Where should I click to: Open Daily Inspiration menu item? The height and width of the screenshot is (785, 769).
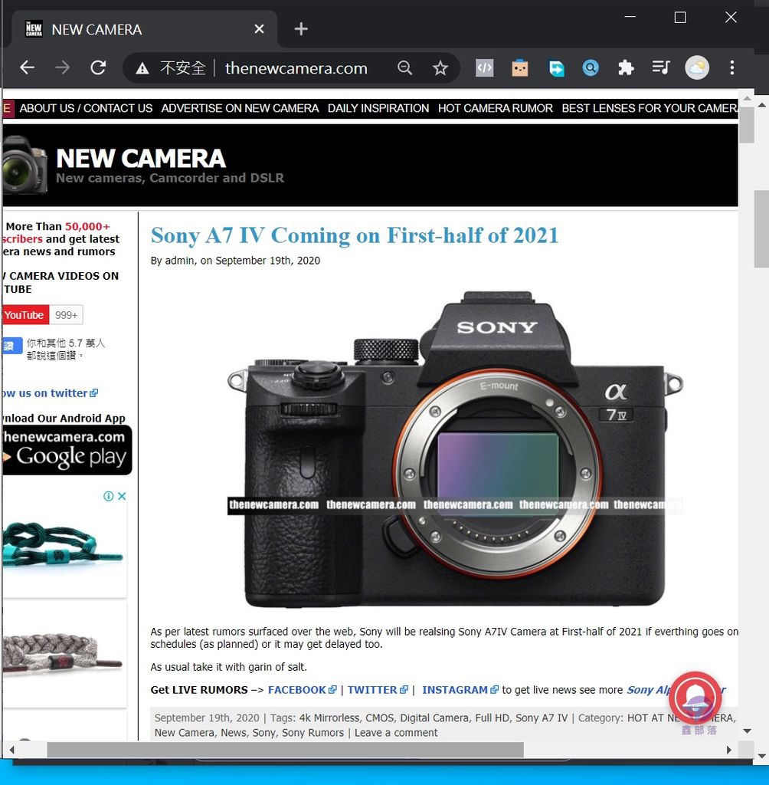pyautogui.click(x=378, y=108)
